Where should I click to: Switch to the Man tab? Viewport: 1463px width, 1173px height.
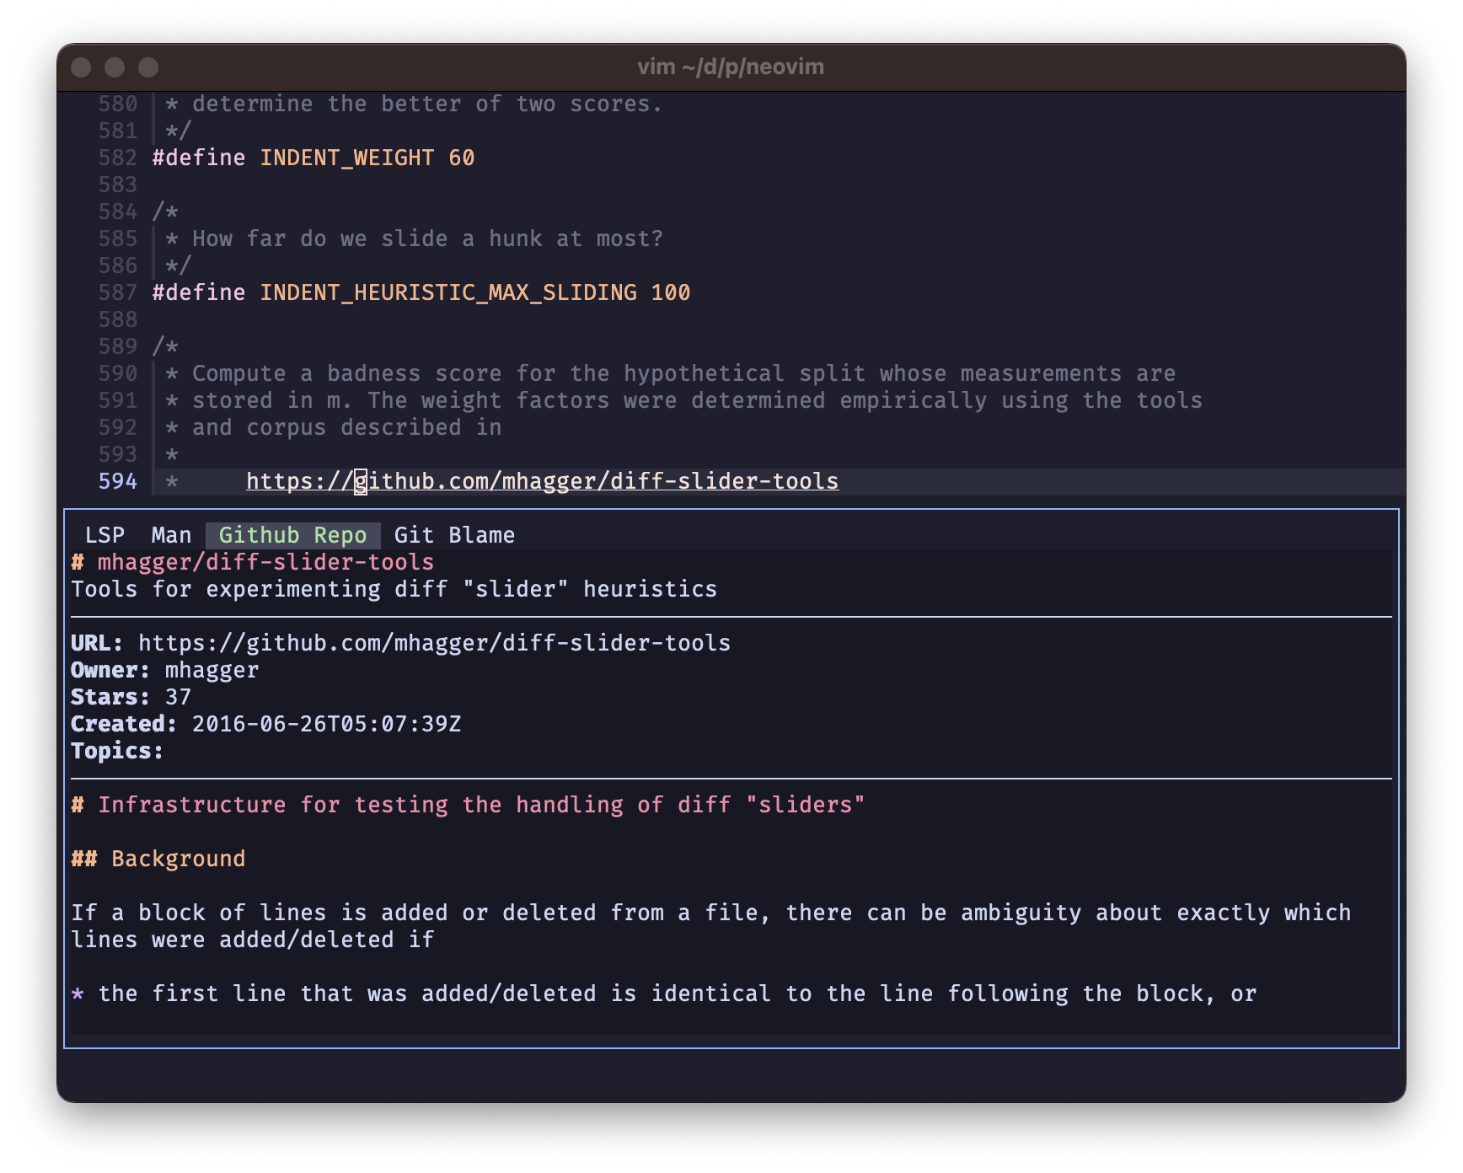coord(171,535)
